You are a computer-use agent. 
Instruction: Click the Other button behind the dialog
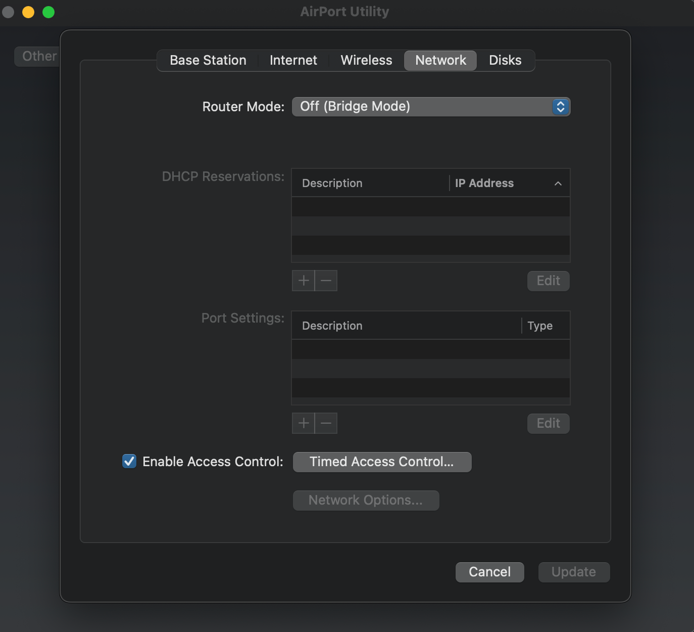click(x=37, y=56)
